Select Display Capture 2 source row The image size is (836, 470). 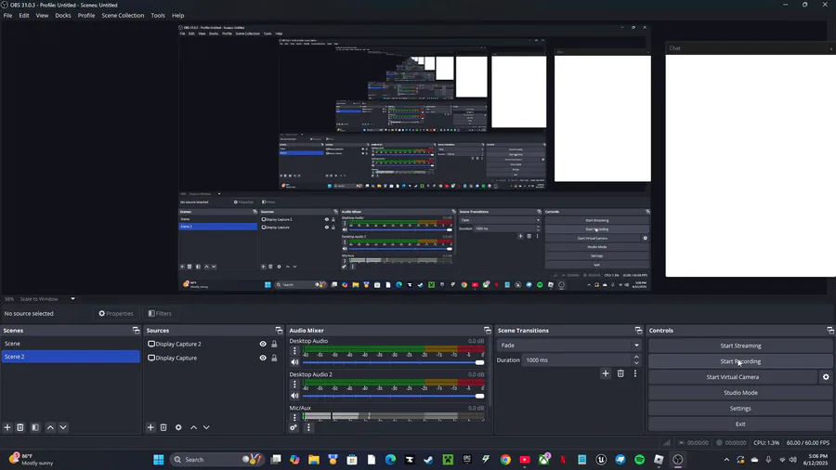click(x=212, y=345)
